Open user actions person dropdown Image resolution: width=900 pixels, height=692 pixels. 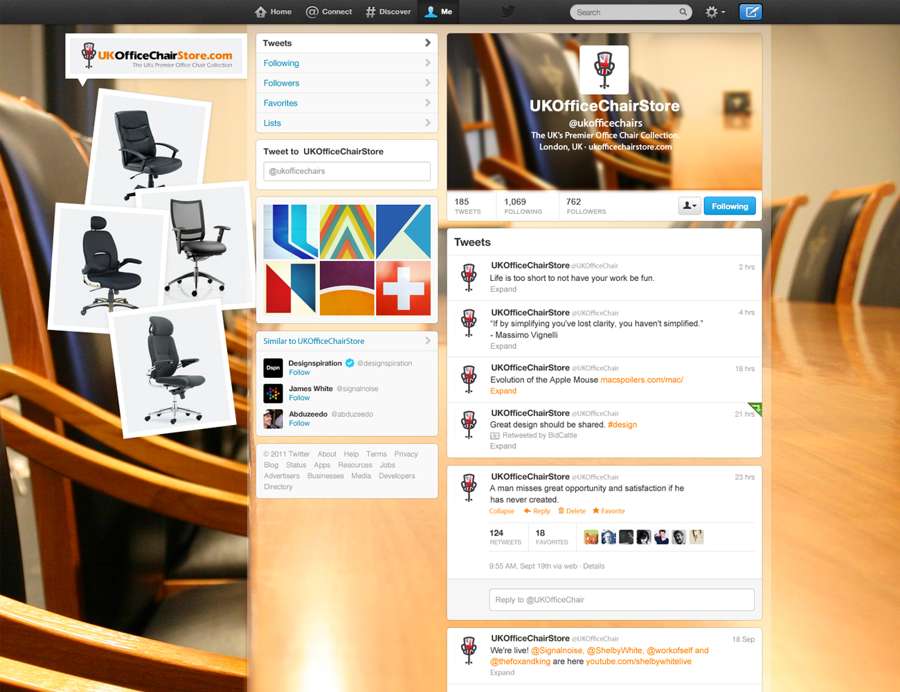(690, 206)
